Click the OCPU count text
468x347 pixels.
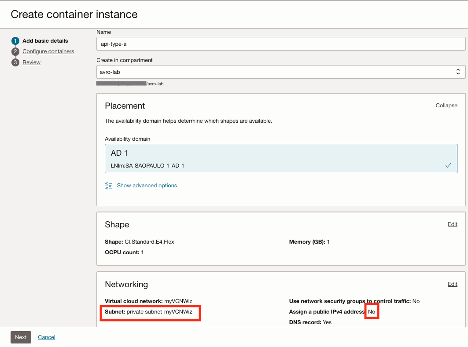click(x=124, y=252)
